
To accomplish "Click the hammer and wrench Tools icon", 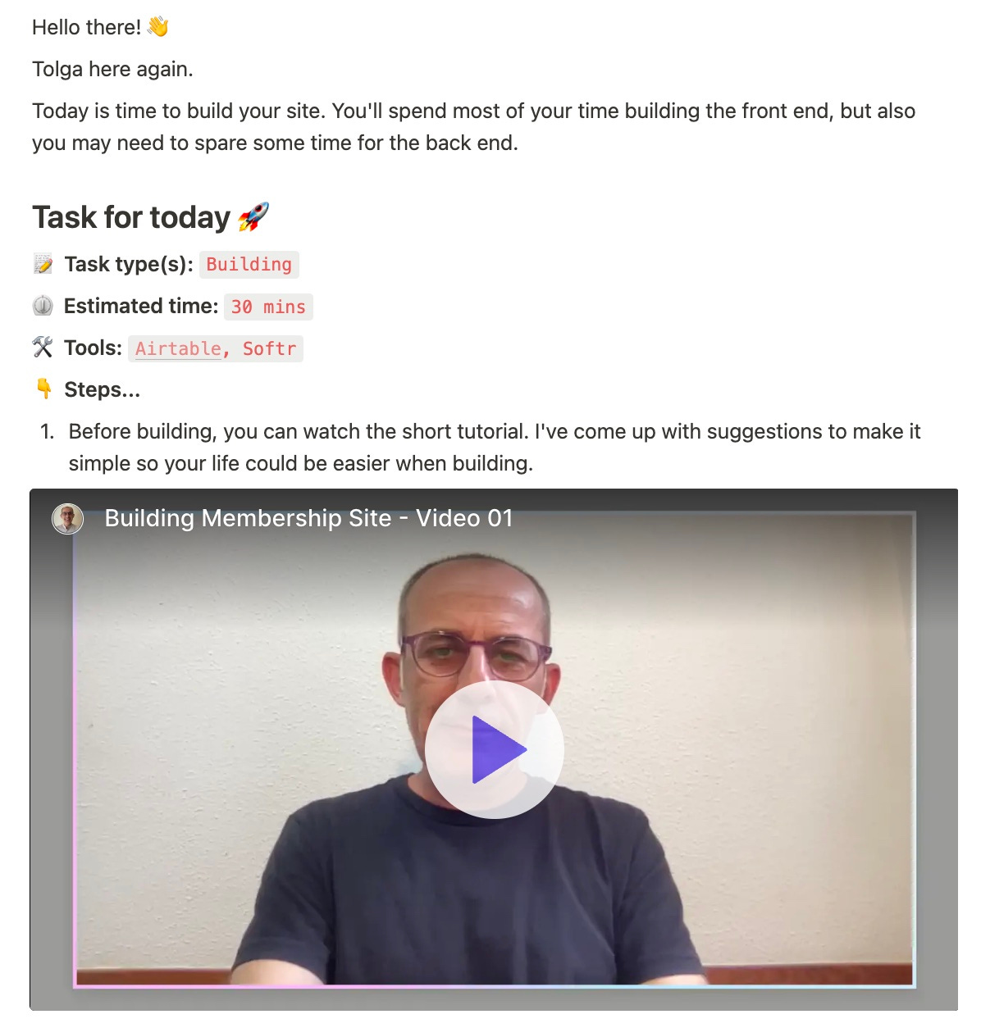I will [x=43, y=348].
